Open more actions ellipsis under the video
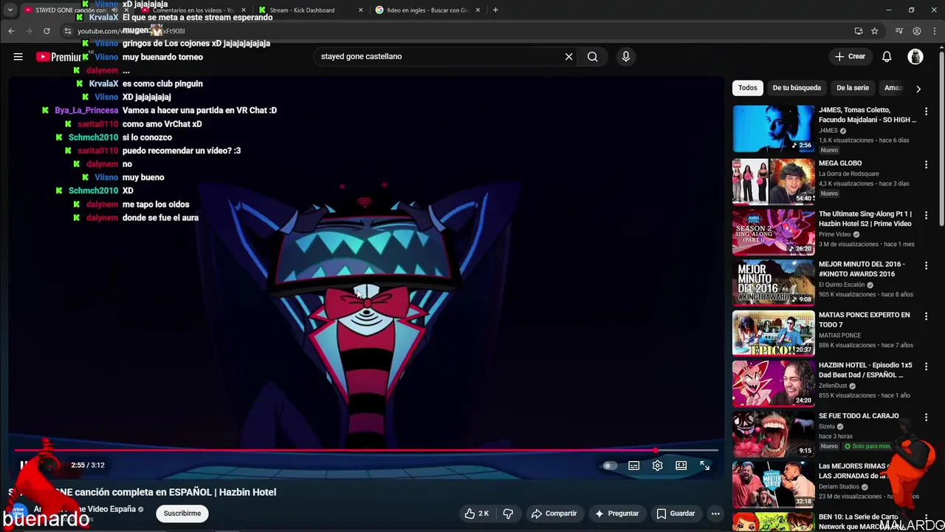This screenshot has width=945, height=532. click(x=715, y=514)
